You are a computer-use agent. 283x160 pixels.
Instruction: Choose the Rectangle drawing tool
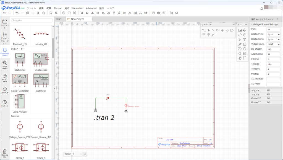pyautogui.click(x=245, y=44)
